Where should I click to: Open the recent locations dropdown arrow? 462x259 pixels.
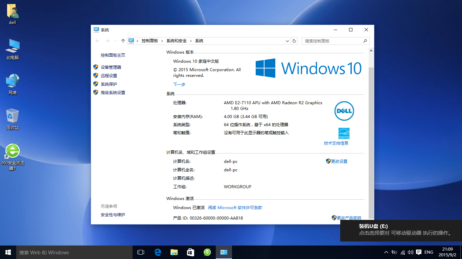(x=115, y=41)
